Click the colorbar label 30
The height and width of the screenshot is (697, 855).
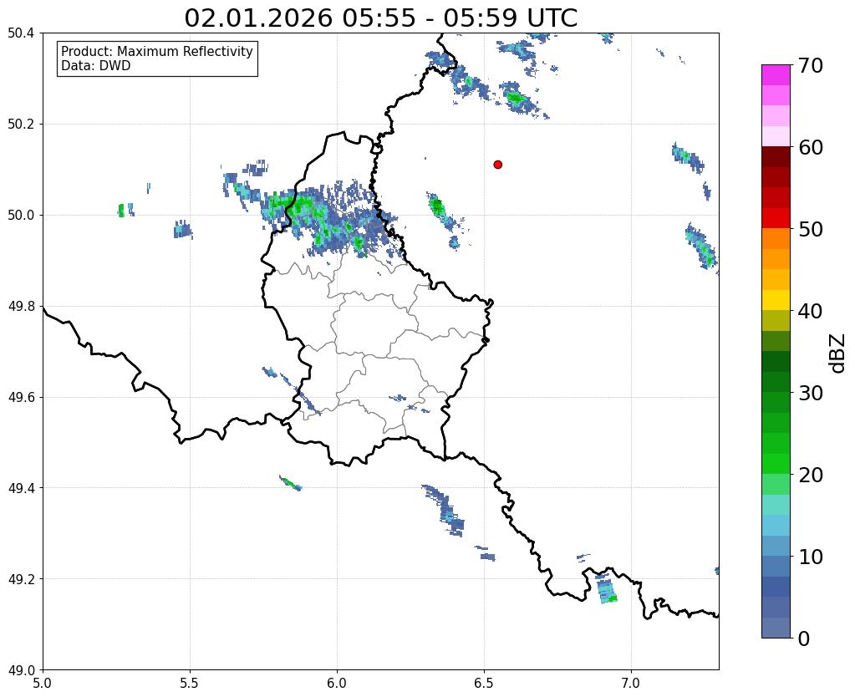811,393
